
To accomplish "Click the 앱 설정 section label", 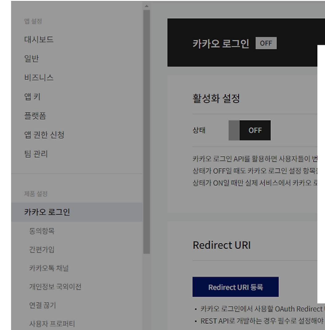I will point(33,21).
